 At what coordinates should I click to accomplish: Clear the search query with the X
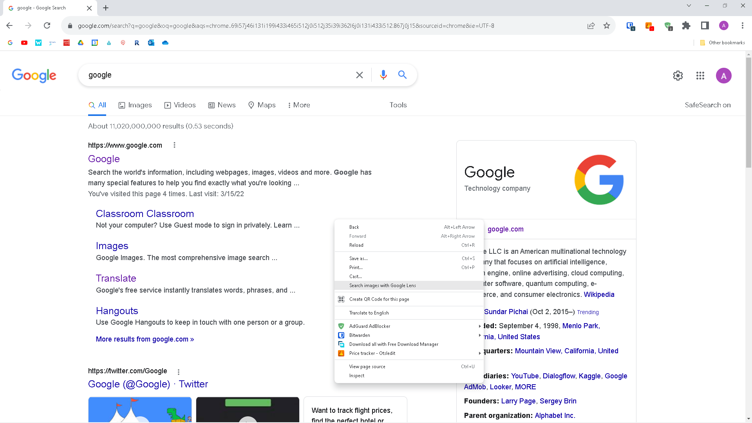pyautogui.click(x=360, y=75)
